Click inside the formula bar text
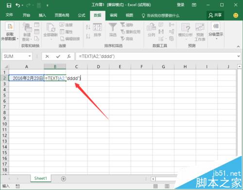Screen dimensions: 243x190 click(x=97, y=57)
